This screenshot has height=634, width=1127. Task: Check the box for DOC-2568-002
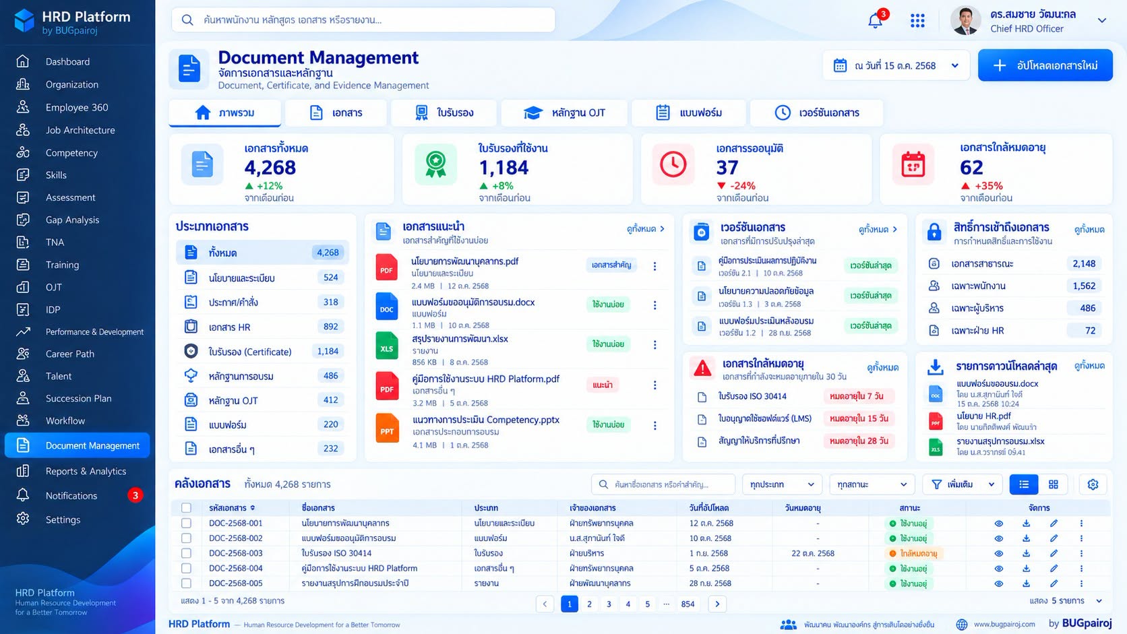(x=186, y=538)
